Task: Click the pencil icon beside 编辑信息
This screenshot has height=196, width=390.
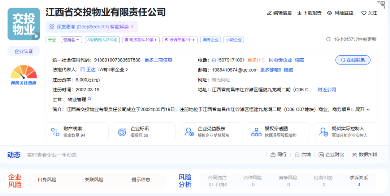Action: [269, 13]
